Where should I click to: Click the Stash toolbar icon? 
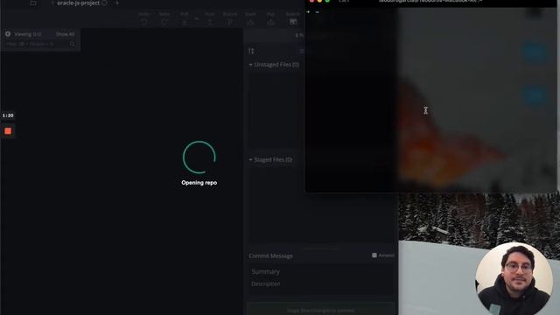pyautogui.click(x=250, y=22)
